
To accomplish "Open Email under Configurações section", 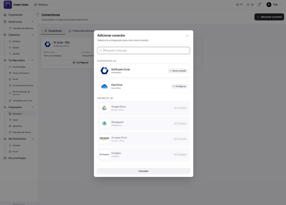I will coord(21,79).
